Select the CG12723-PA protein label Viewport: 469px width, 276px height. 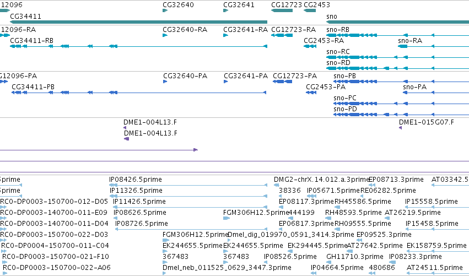(x=295, y=76)
